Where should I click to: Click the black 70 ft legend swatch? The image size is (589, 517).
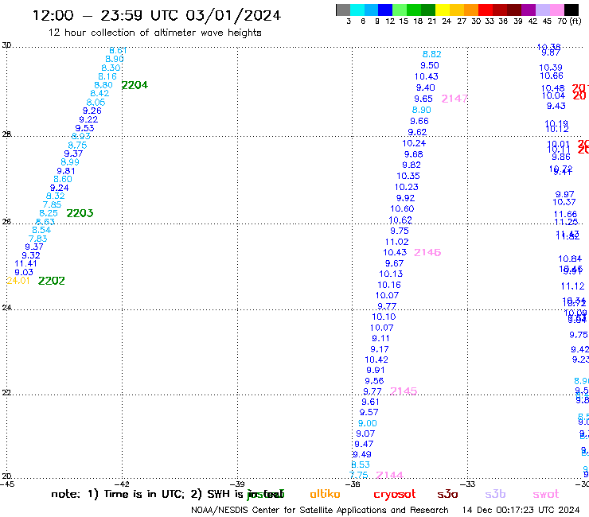point(571,10)
